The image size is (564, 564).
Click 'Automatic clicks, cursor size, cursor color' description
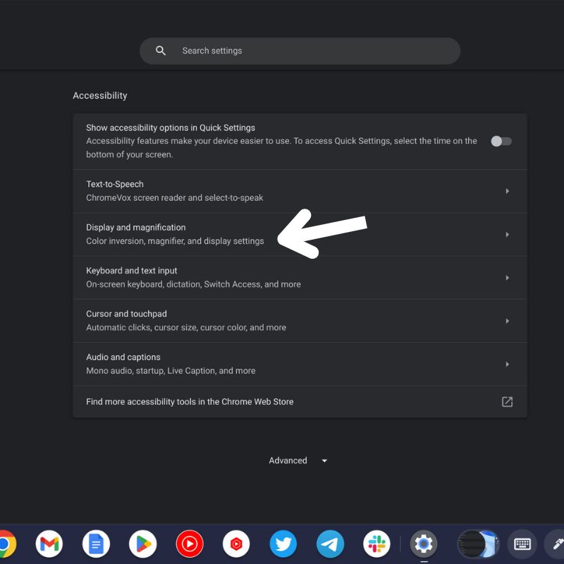186,327
